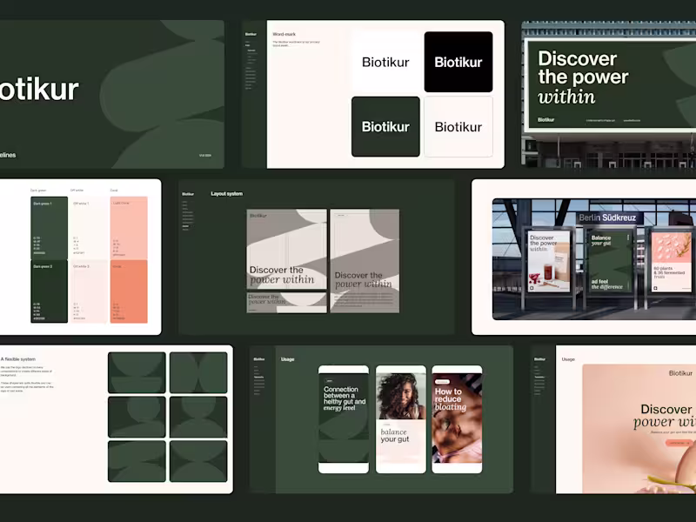The width and height of the screenshot is (696, 522).
Task: Click the Biotikur sidebar logo on the web Usage slide
Action: (539, 359)
